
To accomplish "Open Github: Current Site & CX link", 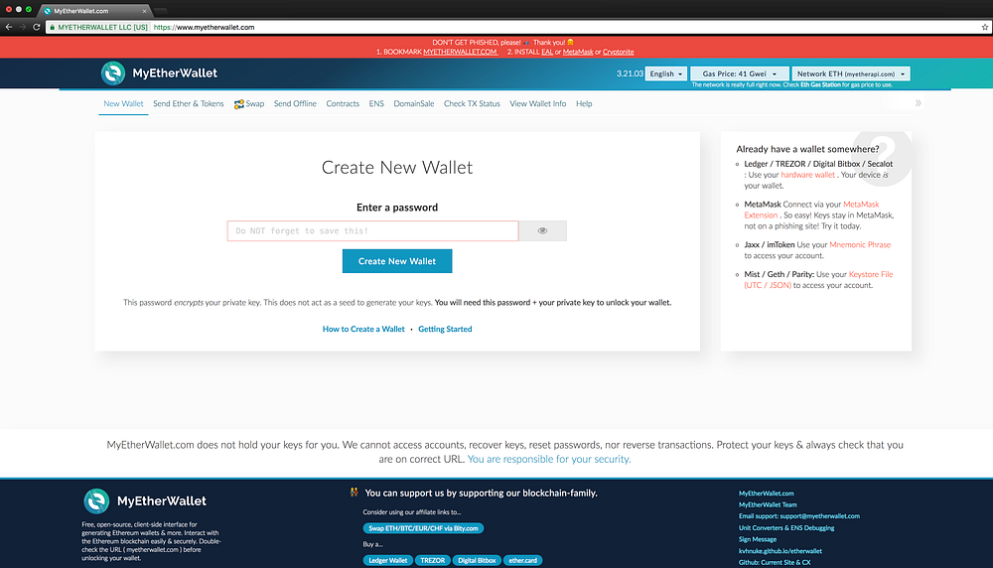I will point(775,562).
